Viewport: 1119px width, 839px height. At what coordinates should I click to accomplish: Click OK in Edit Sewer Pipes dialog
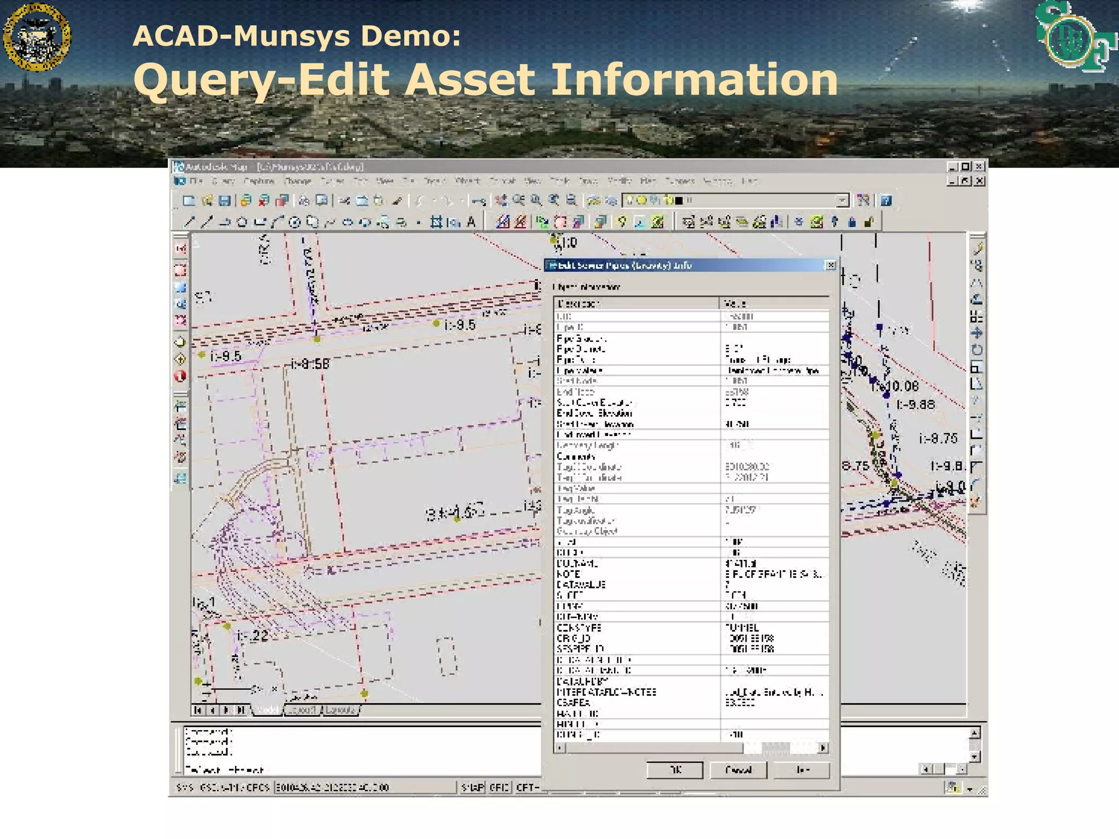[x=675, y=770]
